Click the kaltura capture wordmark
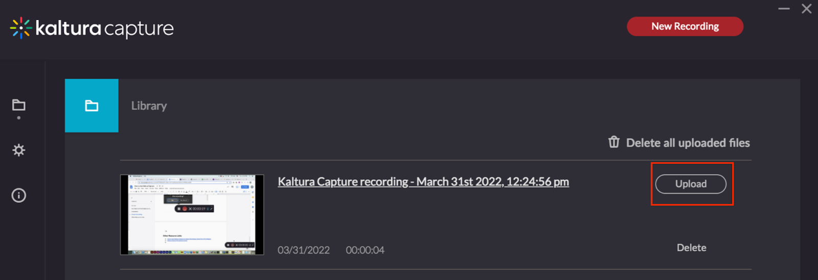 click(x=104, y=29)
